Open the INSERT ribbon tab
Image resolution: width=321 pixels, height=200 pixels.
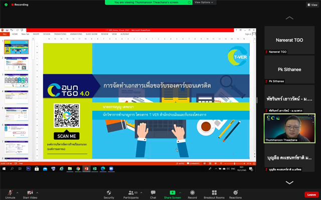[x=36, y=34]
